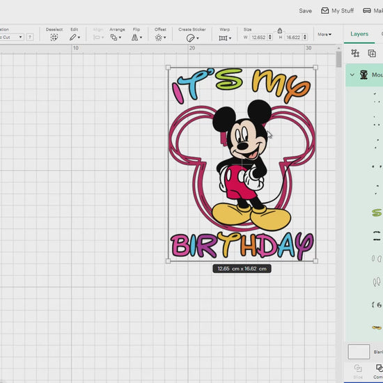
Task: Click the top-left selection handle
Action: (x=168, y=68)
